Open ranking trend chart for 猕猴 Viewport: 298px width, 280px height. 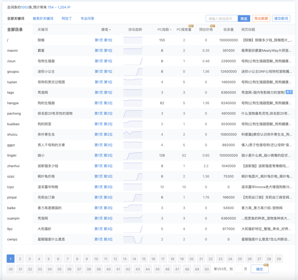(133, 40)
